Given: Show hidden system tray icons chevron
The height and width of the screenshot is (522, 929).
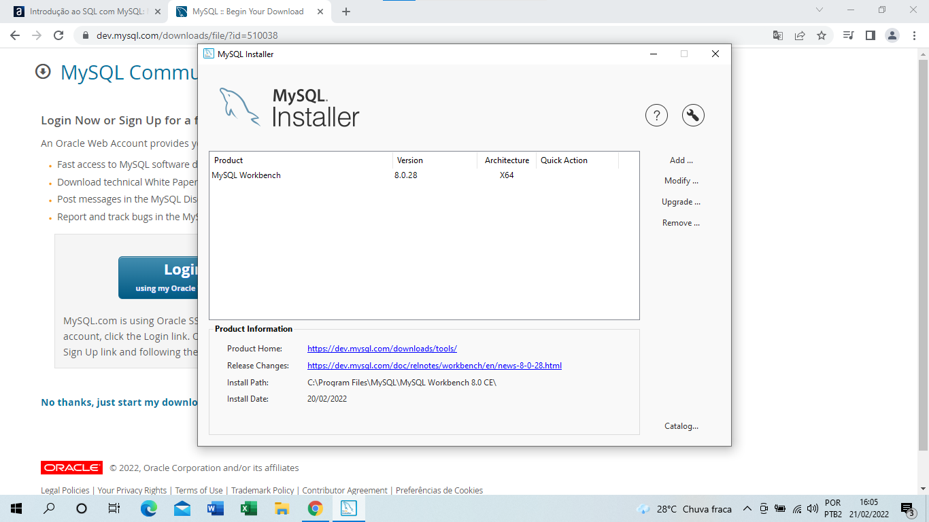Looking at the screenshot, I should (747, 509).
